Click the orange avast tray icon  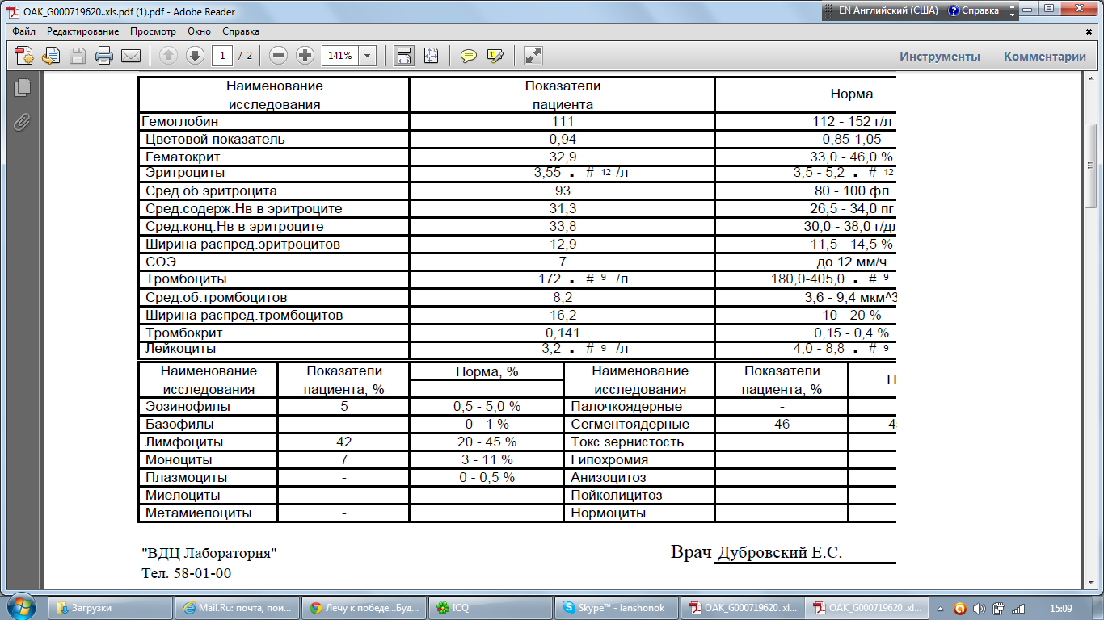[960, 608]
